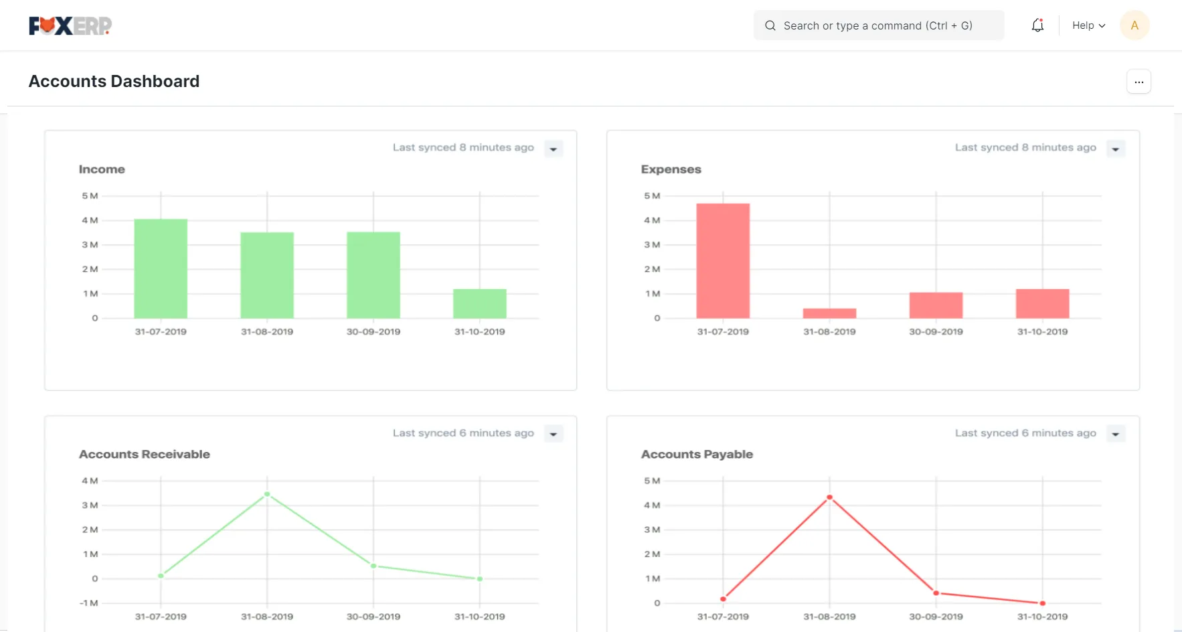This screenshot has width=1182, height=632.
Task: Click Accounts Payable x-label 31-10-2019
Action: tap(1042, 617)
